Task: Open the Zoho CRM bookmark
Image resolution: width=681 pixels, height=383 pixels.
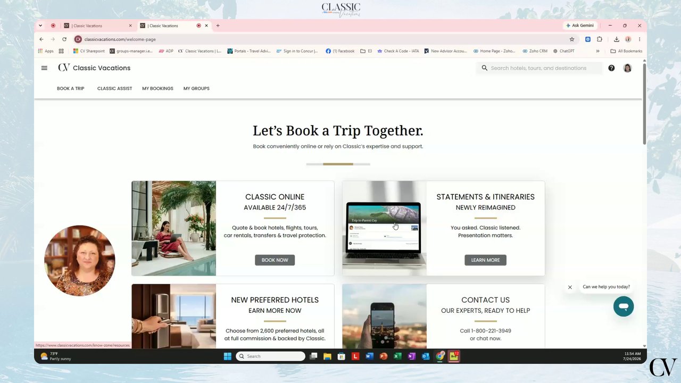Action: [x=535, y=51]
